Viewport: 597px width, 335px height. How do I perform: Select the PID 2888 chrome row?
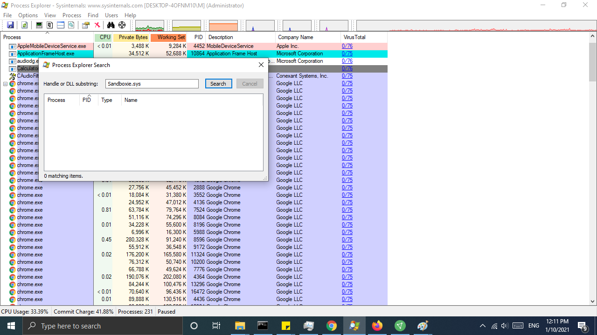click(x=194, y=188)
